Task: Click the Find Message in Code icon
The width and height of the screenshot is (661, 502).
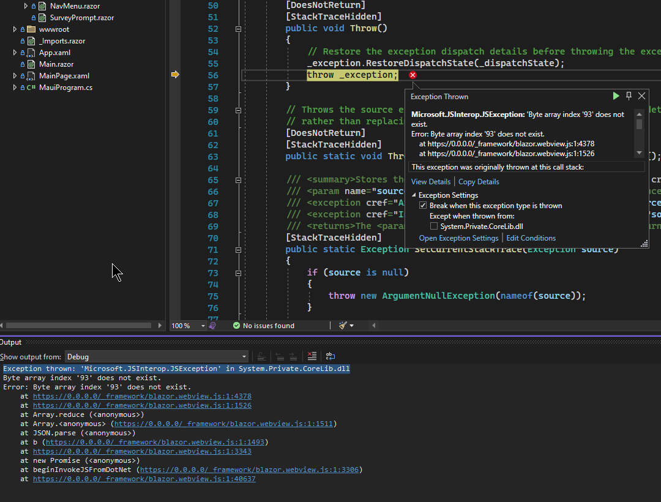Action: point(262,356)
